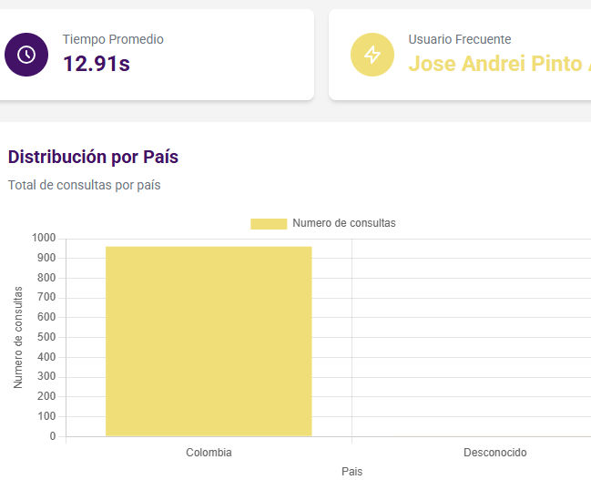Click the Distribución por País heading
The image size is (591, 480).
pyautogui.click(x=93, y=157)
